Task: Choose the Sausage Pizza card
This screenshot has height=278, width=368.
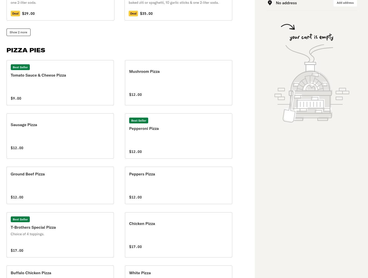Action: coord(60,136)
